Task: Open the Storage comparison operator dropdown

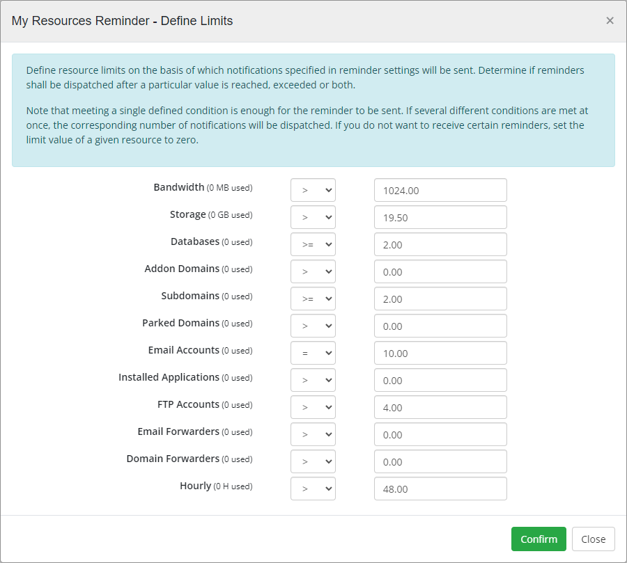Action: pos(313,217)
